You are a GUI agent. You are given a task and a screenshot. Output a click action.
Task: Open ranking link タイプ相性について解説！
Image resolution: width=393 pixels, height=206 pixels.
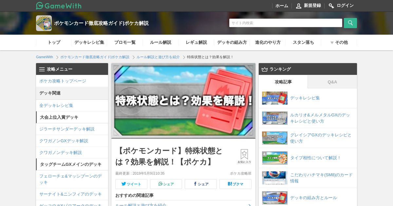(x=315, y=158)
